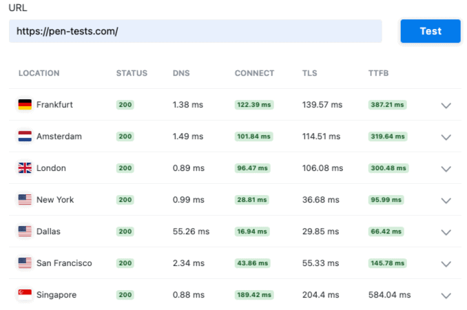Click the US flag beside San Francisco

25,263
